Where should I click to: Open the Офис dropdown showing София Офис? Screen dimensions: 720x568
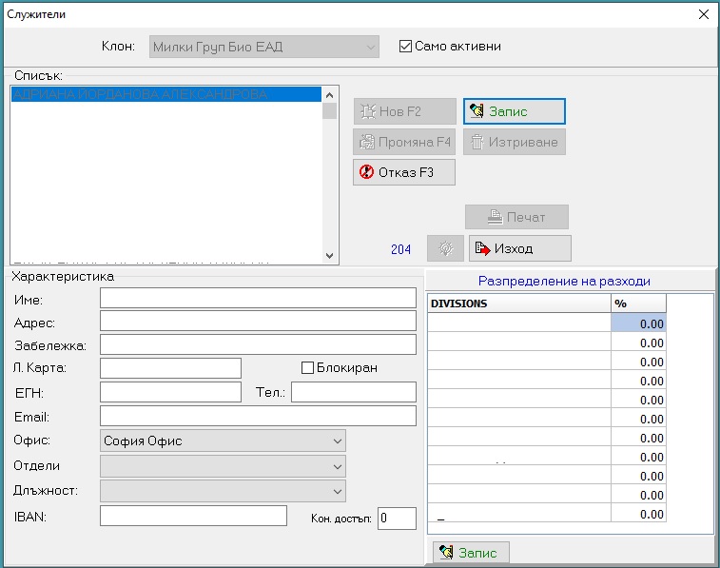tap(223, 441)
